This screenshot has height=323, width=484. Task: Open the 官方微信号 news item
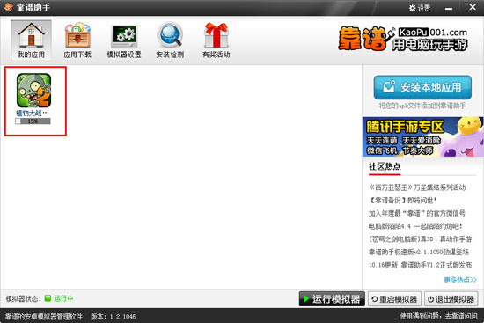[417, 213]
